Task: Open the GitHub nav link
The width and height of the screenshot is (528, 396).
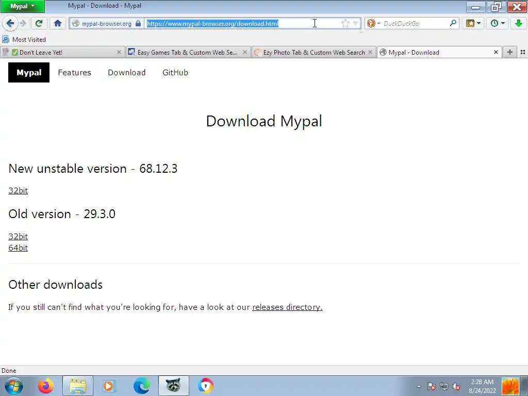Action: [175, 72]
